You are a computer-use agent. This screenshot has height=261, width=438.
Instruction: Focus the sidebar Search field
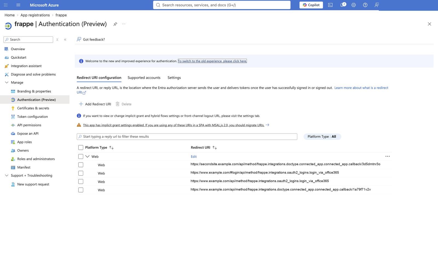tap(28, 40)
